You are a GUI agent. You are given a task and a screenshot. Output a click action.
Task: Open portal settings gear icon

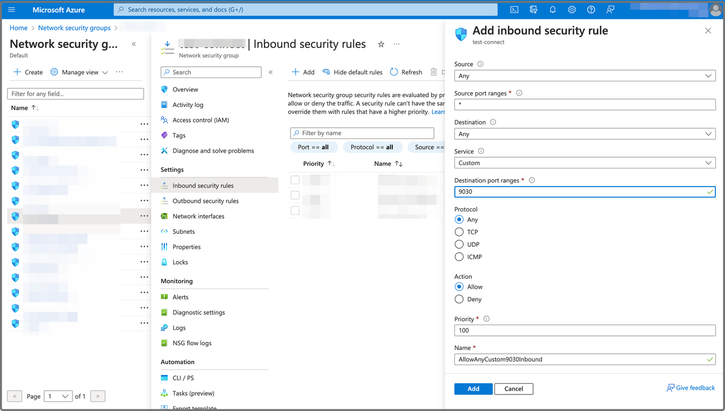[x=572, y=10]
